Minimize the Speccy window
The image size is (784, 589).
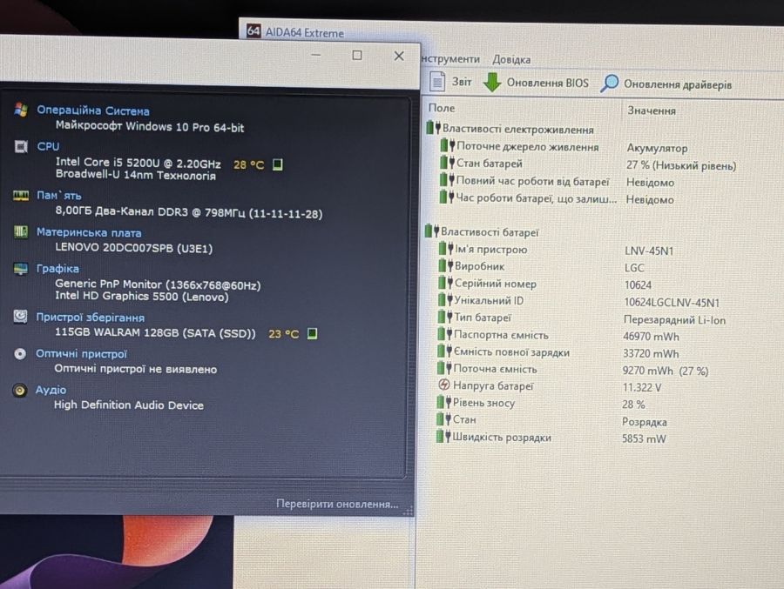click(x=316, y=55)
